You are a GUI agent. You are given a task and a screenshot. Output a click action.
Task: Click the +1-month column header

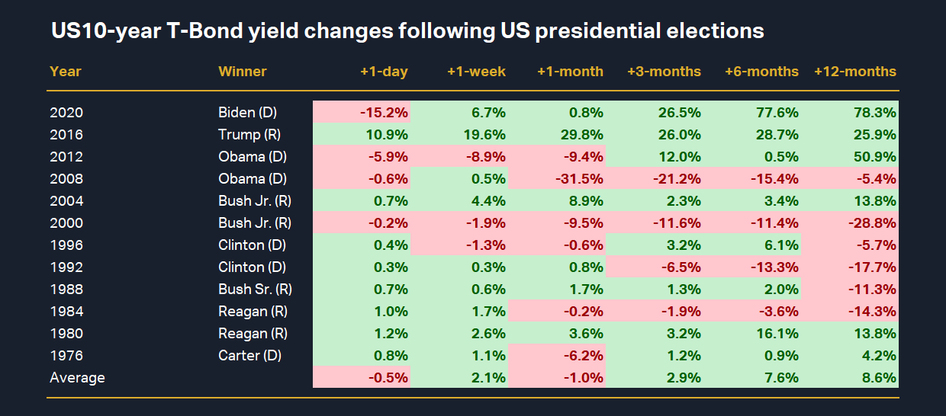570,72
